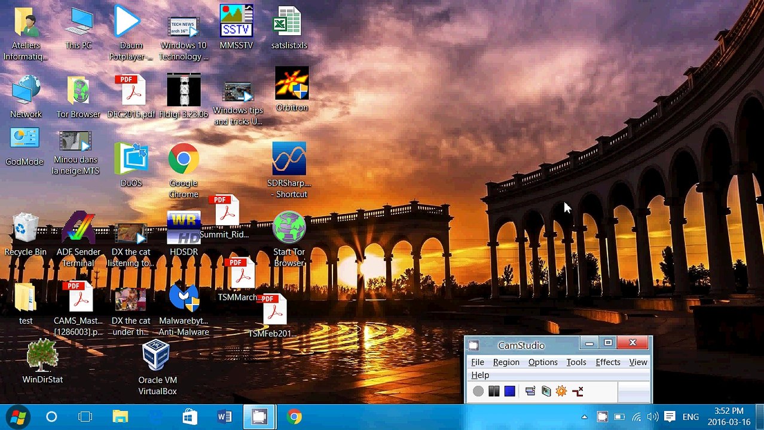Viewport: 764px width, 430px height.
Task: Click the CamStudio red autopan toolbar icon
Action: pyautogui.click(x=577, y=391)
